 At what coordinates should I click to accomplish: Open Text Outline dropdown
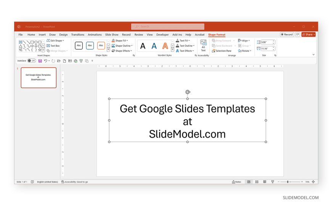(185, 45)
